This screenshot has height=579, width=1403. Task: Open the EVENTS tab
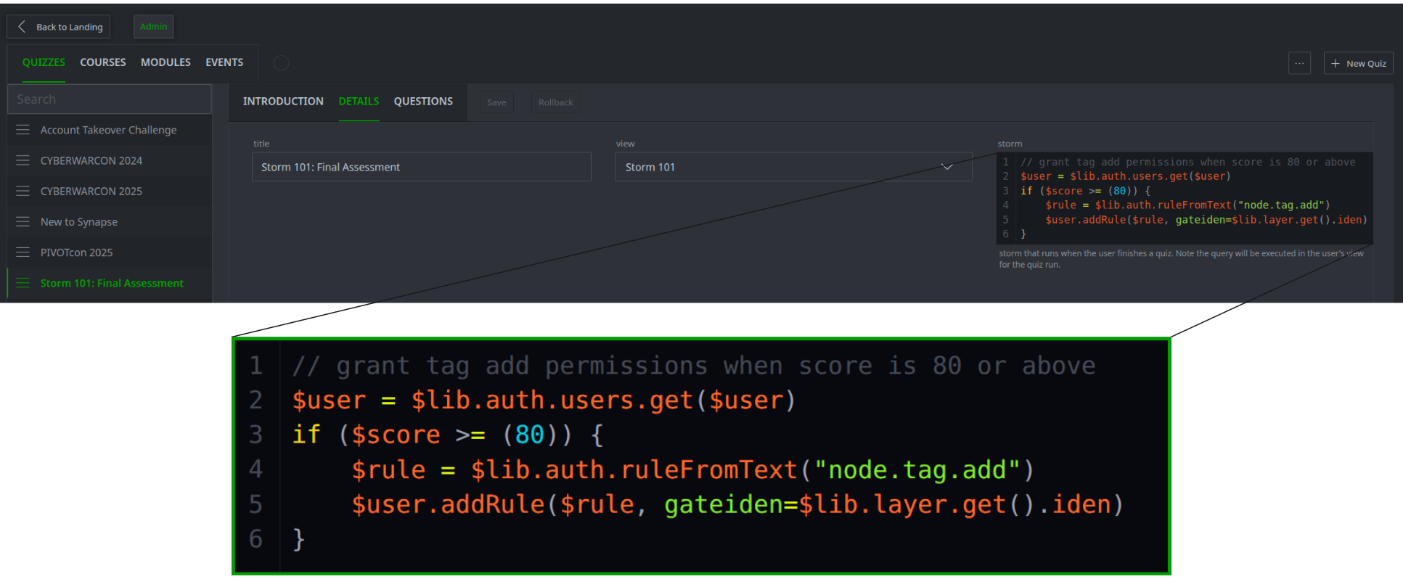click(224, 62)
